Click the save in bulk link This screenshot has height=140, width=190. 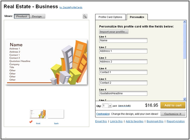point(124,106)
